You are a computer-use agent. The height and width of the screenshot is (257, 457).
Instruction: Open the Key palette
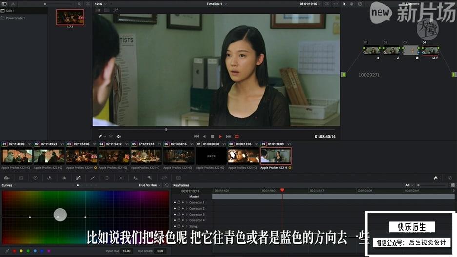tap(150, 178)
